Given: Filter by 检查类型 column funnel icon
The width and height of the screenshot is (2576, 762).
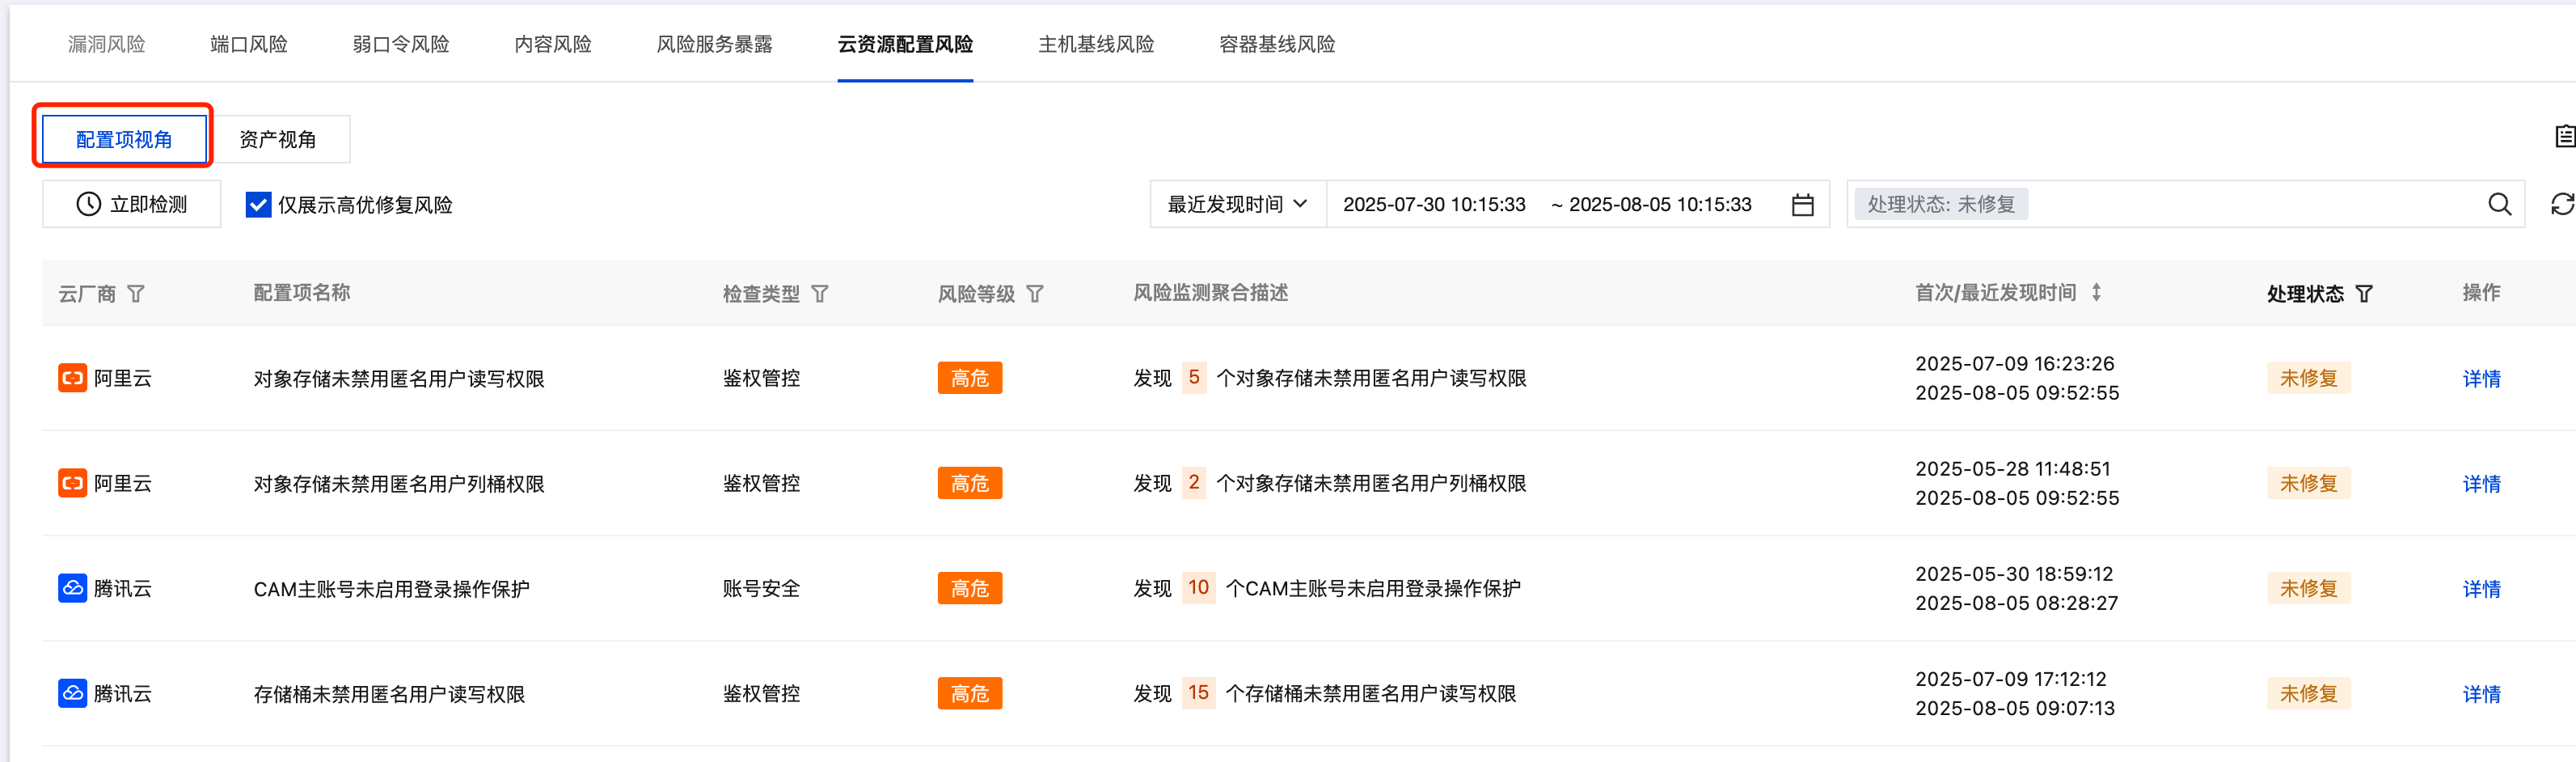Looking at the screenshot, I should [820, 294].
